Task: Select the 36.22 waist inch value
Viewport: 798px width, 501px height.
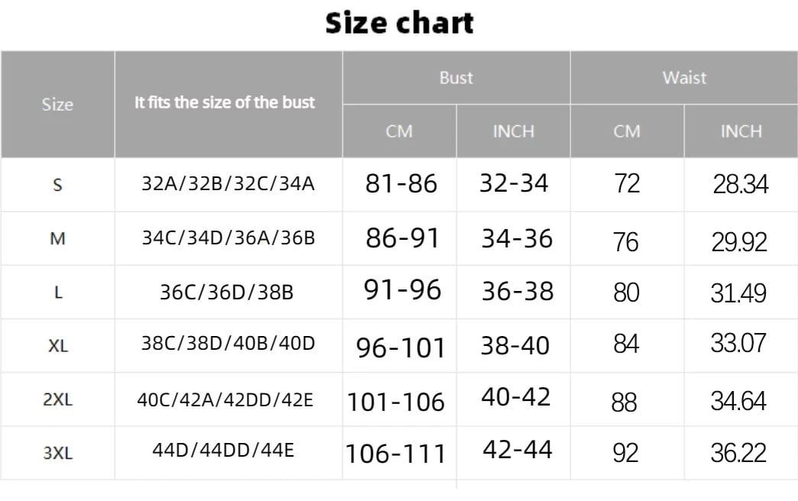Action: pyautogui.click(x=738, y=453)
